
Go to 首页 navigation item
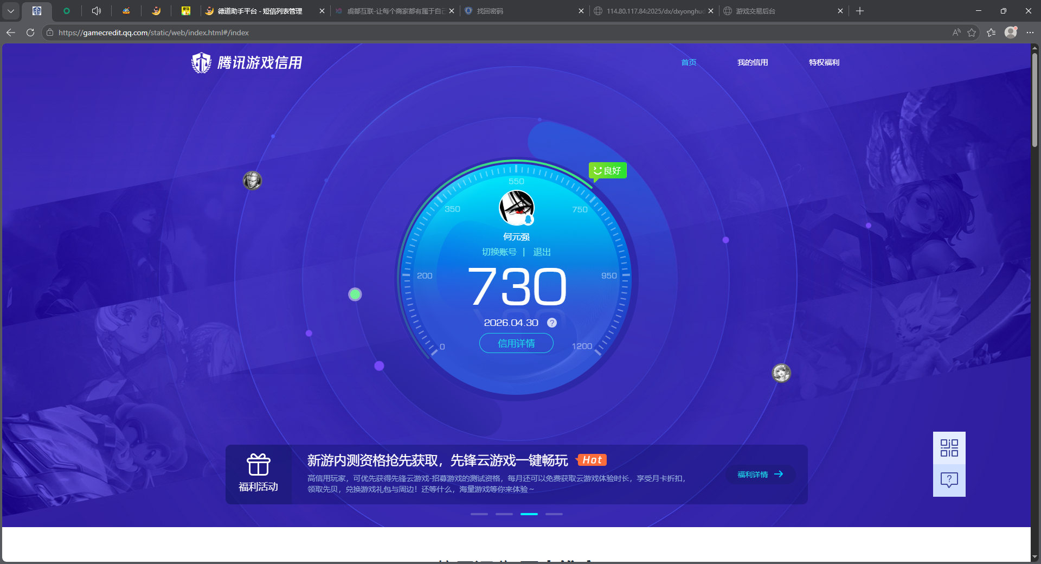(x=689, y=62)
